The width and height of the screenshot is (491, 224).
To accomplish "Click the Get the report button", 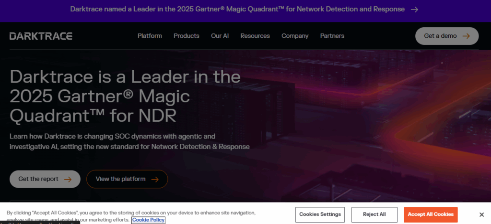I will coord(45,179).
